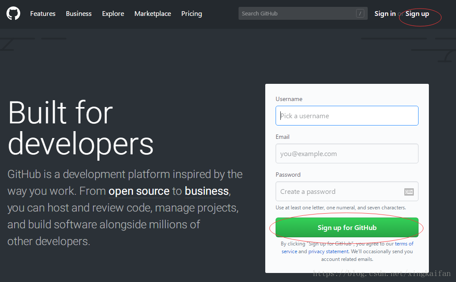Open the Business menu item
Image resolution: width=456 pixels, height=282 pixels.
point(78,14)
